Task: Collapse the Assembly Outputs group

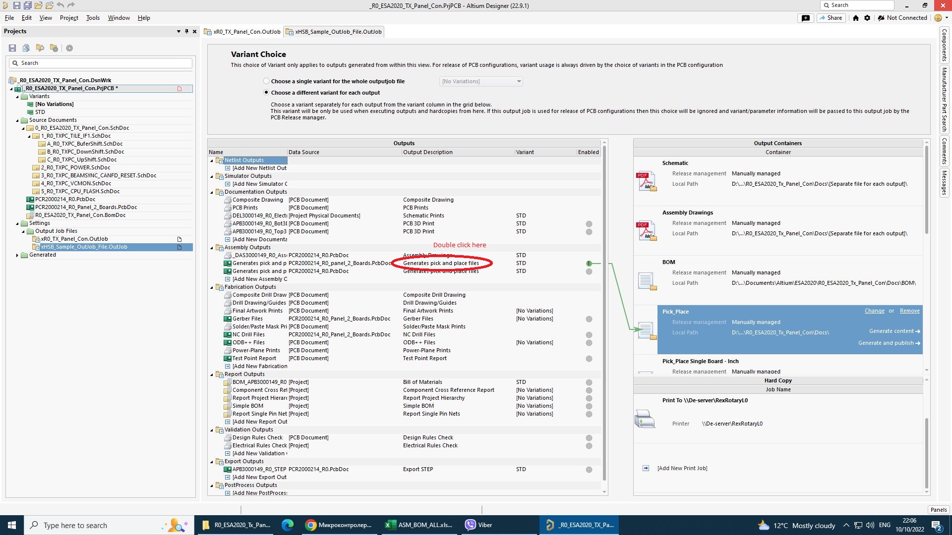Action: click(212, 248)
